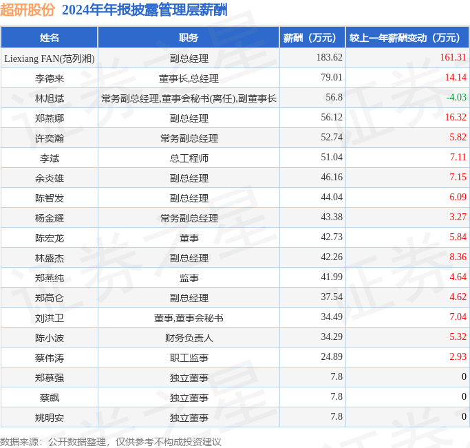Select the name 郑慕强
This screenshot has height=448, width=470.
(50, 378)
